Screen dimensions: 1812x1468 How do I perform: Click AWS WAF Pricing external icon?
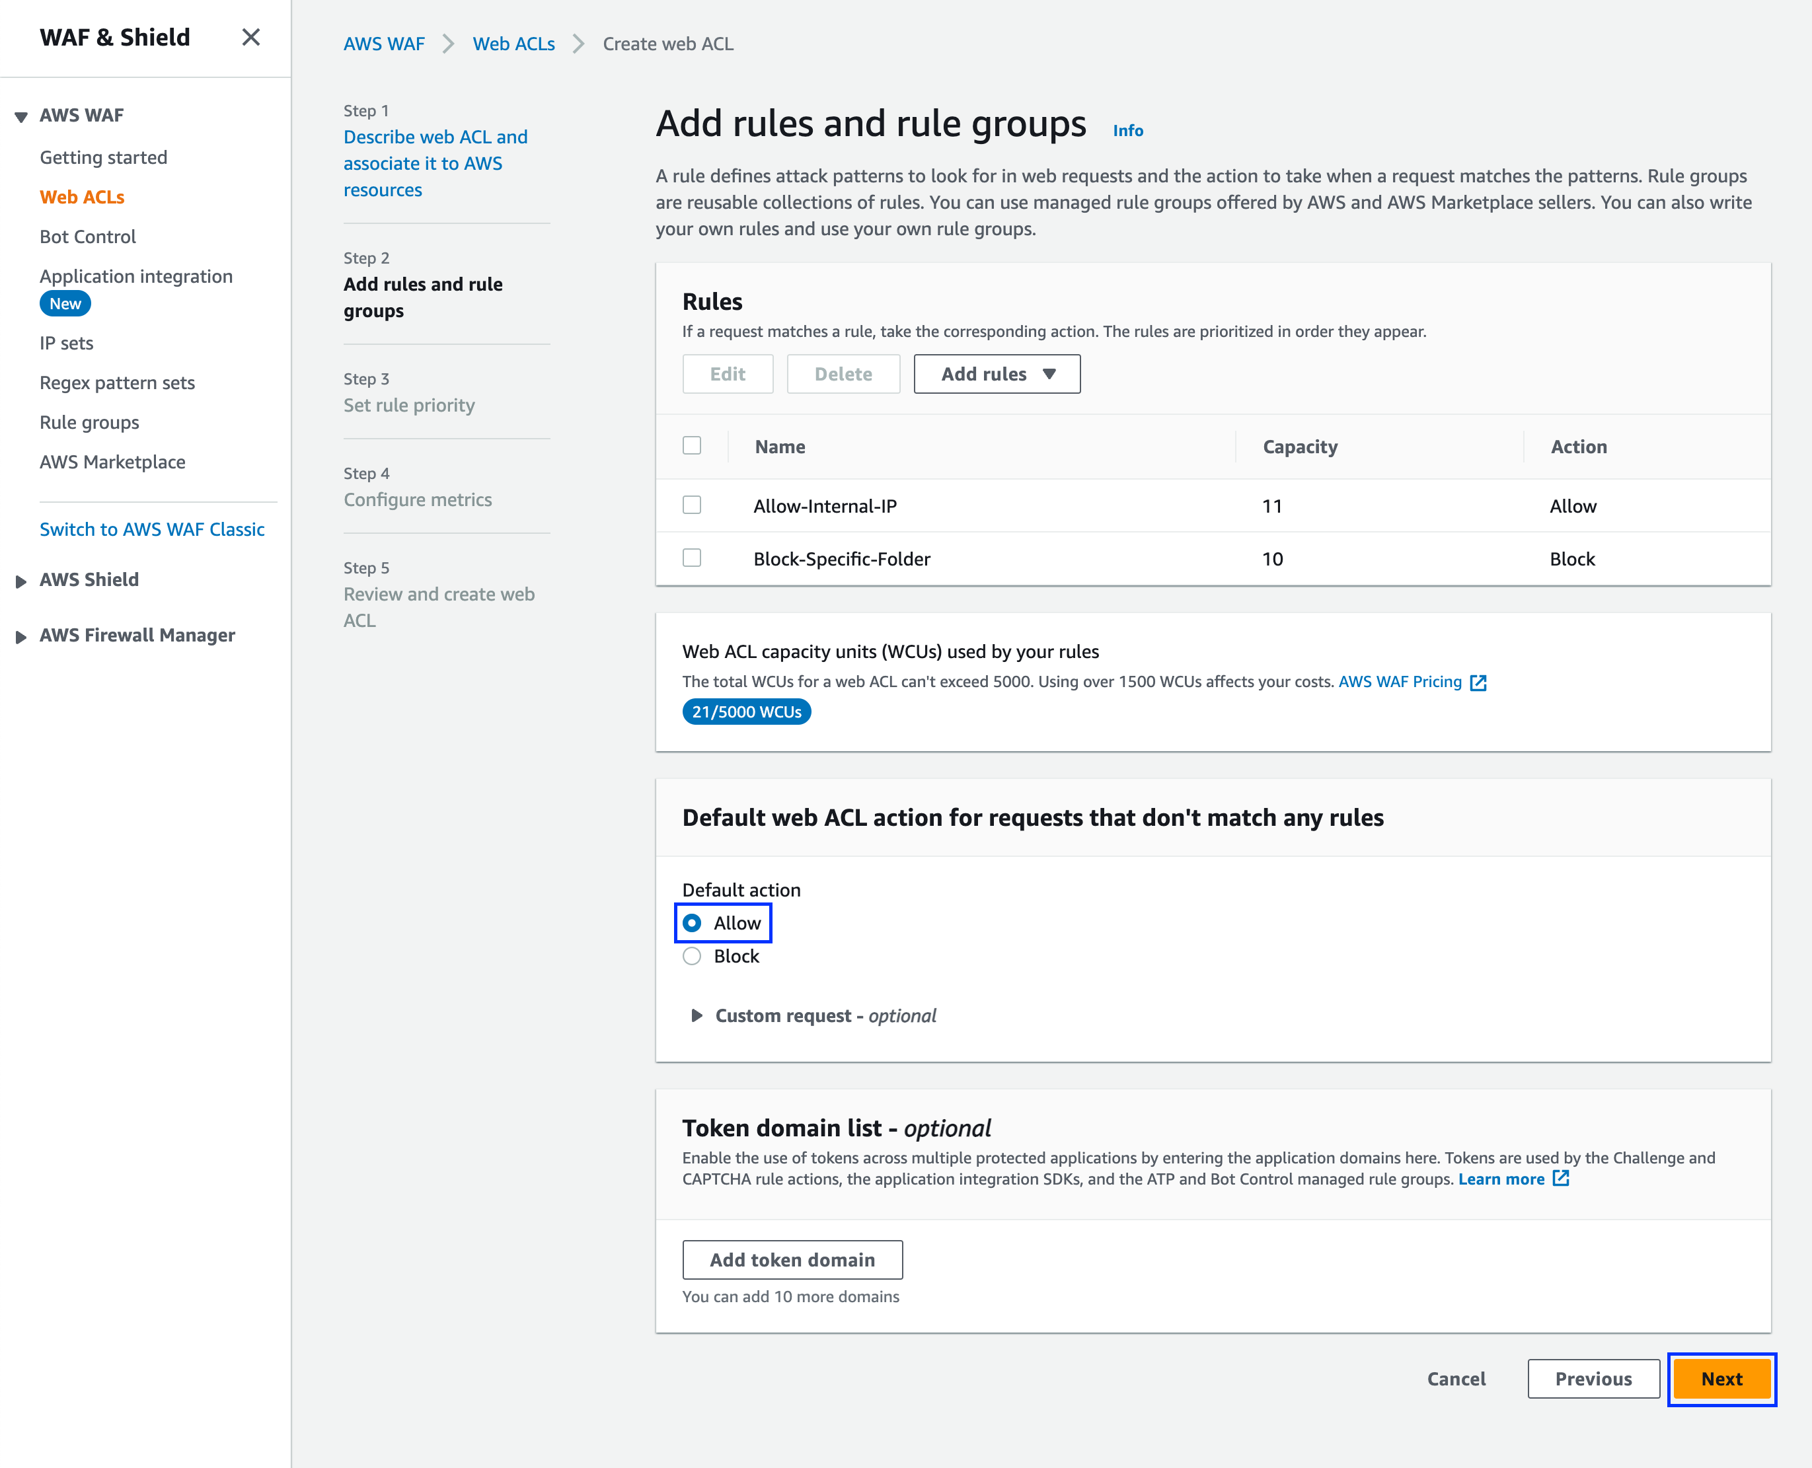(1478, 682)
